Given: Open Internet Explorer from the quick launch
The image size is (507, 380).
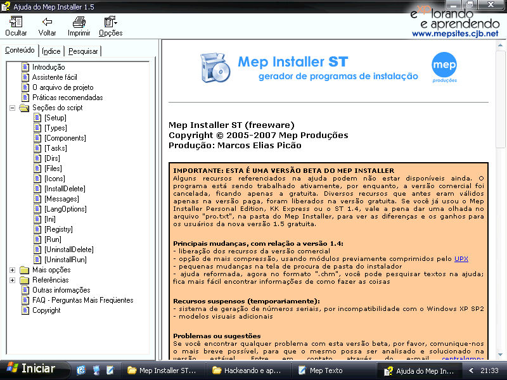Looking at the screenshot, I should [81, 370].
